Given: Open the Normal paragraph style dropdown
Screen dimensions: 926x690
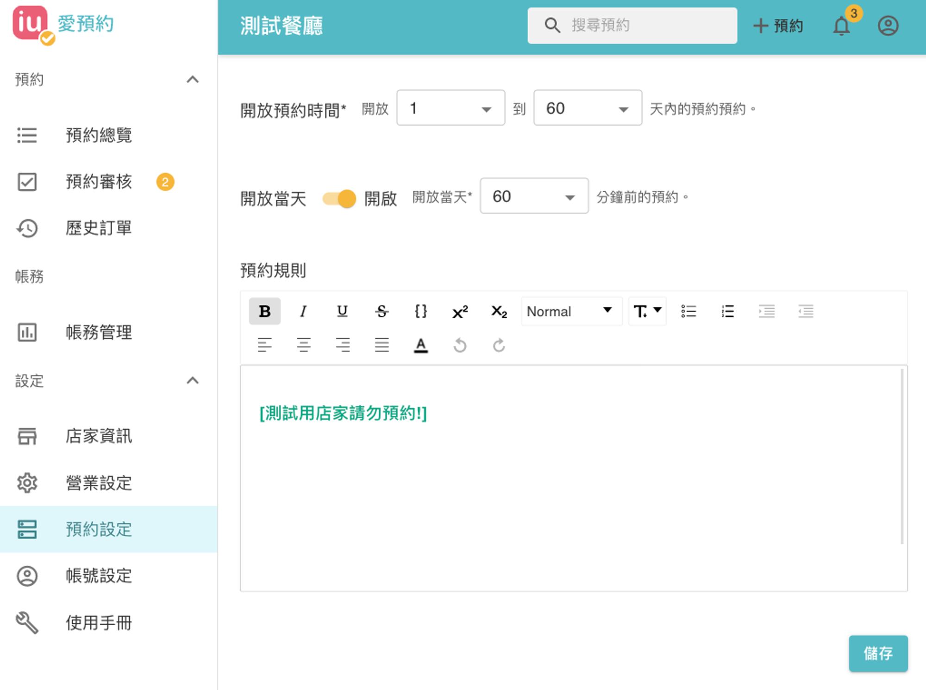Looking at the screenshot, I should point(571,311).
